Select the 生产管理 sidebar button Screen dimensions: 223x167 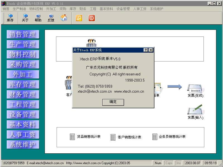(23, 44)
